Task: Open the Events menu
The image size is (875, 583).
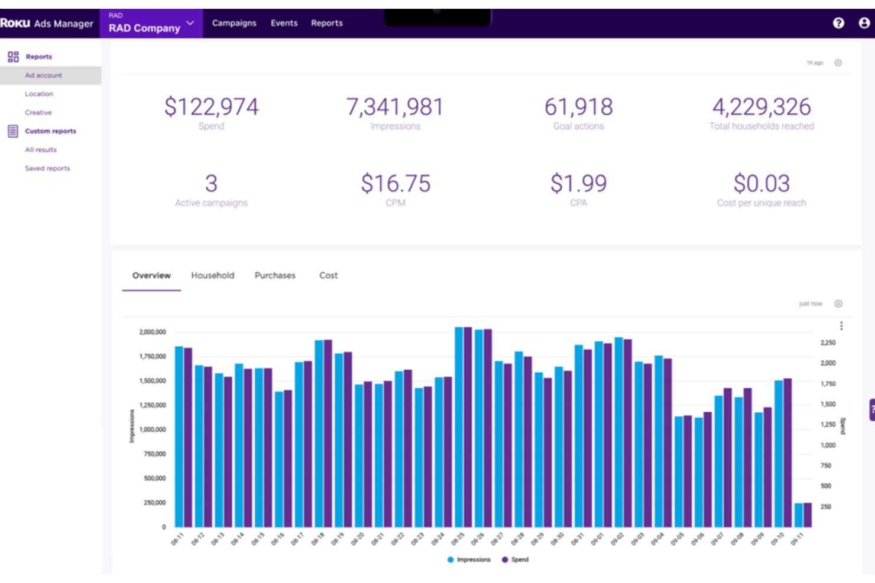Action: [284, 23]
